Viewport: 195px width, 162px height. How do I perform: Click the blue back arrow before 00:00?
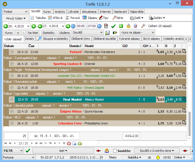[73, 26]
